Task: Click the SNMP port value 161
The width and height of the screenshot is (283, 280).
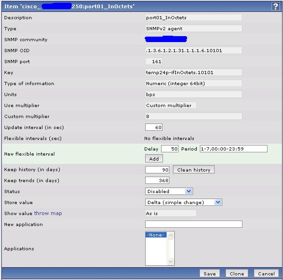Action: pyautogui.click(x=154, y=61)
